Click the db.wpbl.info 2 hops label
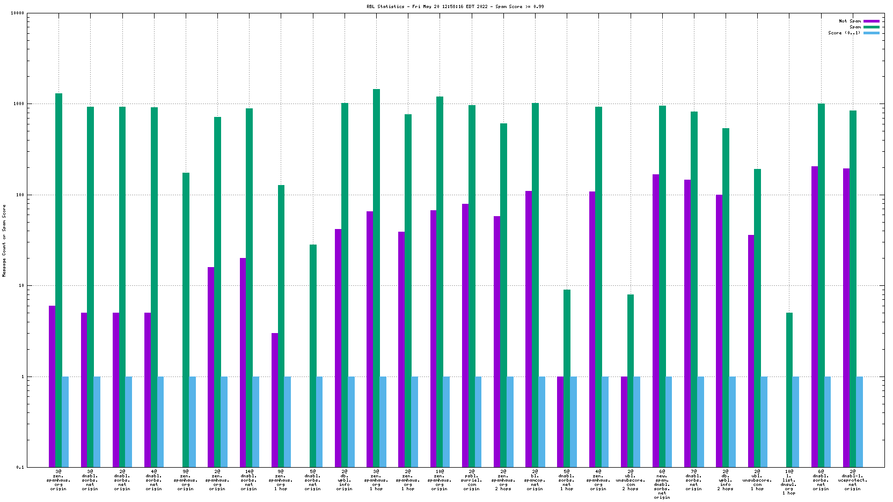This screenshot has height=502, width=893. [726, 480]
